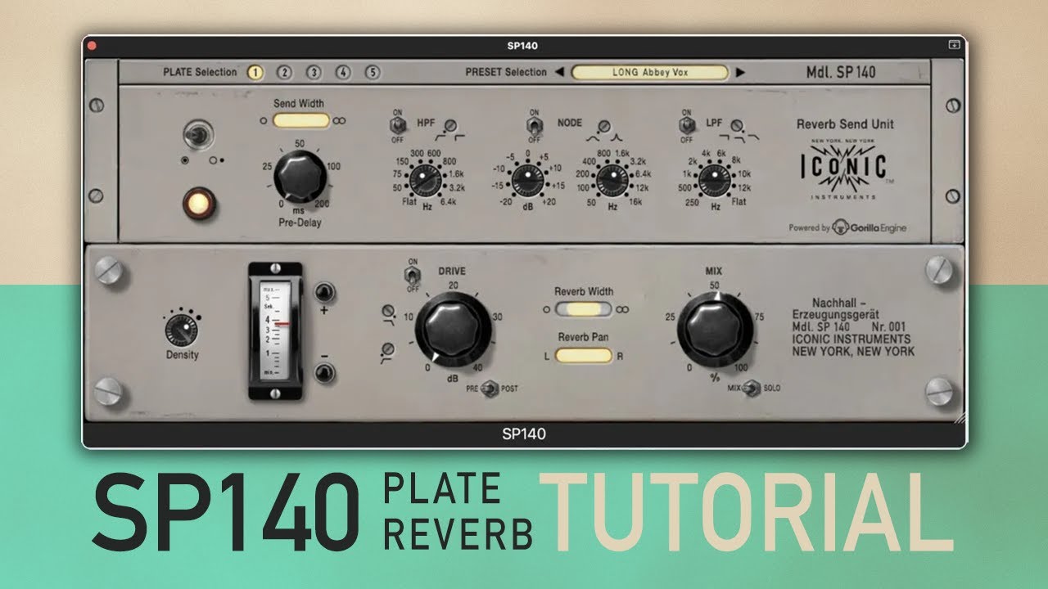Screen dimensions: 1048x589
Task: Click the mono circle left of Reverb Width
Action: point(547,309)
